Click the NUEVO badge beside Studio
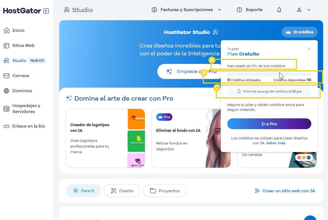 [x=37, y=61]
